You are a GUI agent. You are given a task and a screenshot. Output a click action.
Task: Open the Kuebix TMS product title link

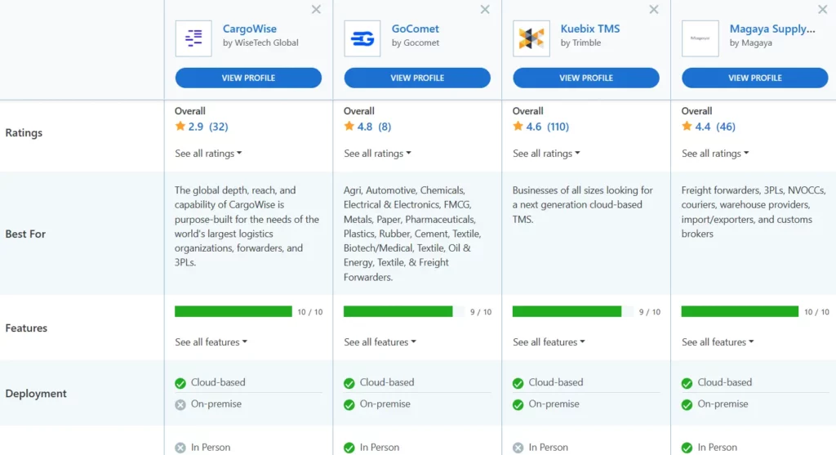[x=590, y=29]
